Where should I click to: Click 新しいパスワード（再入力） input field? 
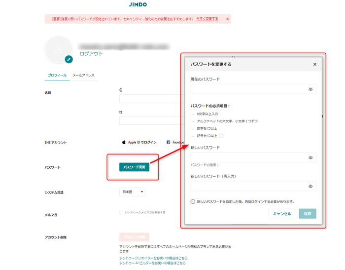tap(253, 186)
